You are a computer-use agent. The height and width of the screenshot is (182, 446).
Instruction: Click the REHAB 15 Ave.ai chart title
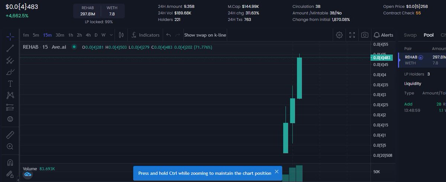coord(45,47)
